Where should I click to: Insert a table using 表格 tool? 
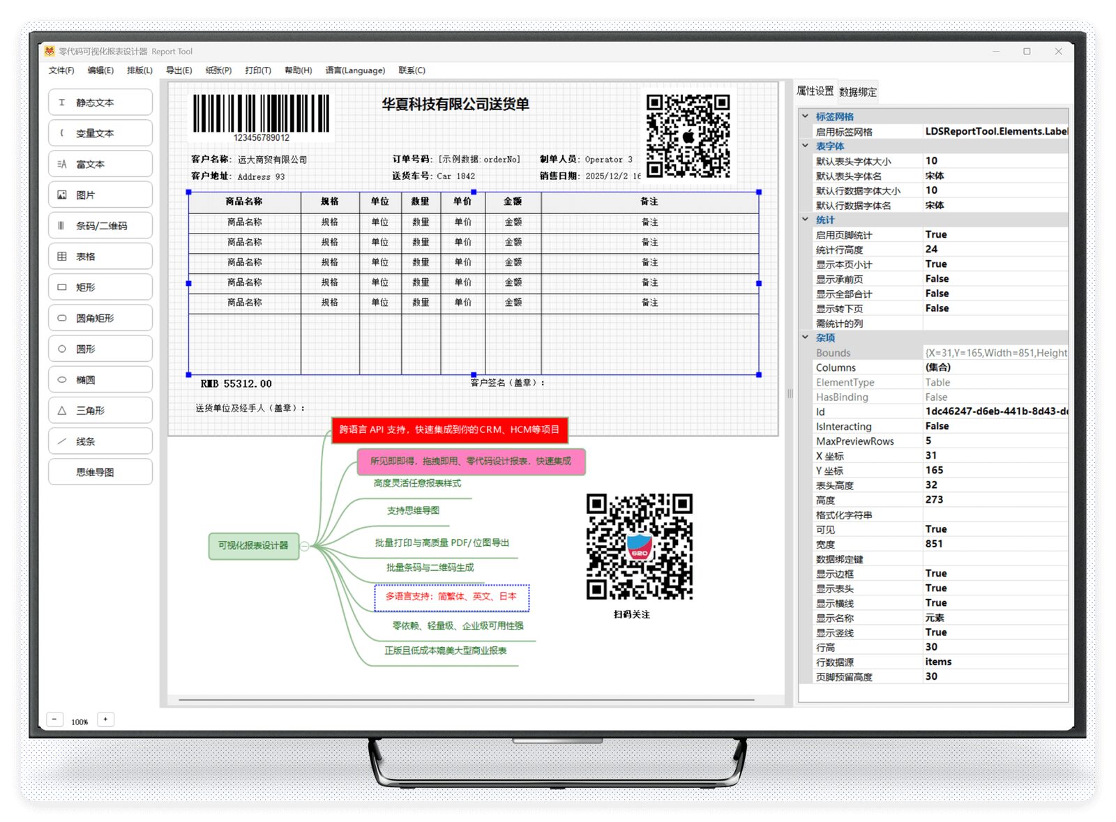(x=100, y=257)
